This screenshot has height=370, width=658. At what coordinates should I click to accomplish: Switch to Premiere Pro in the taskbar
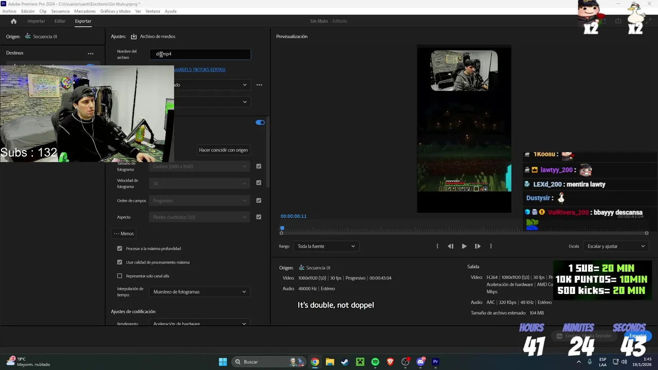click(x=435, y=362)
